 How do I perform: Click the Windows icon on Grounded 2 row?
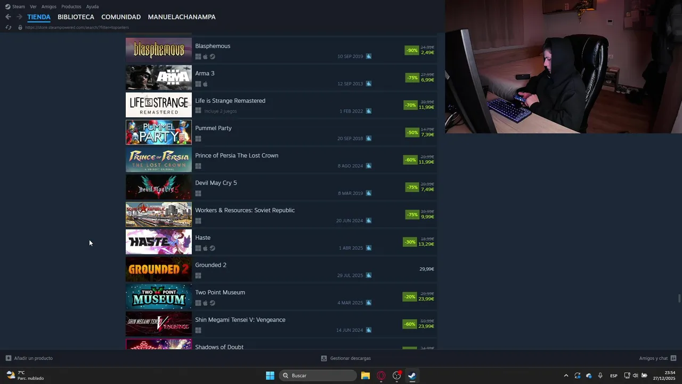[x=198, y=276]
